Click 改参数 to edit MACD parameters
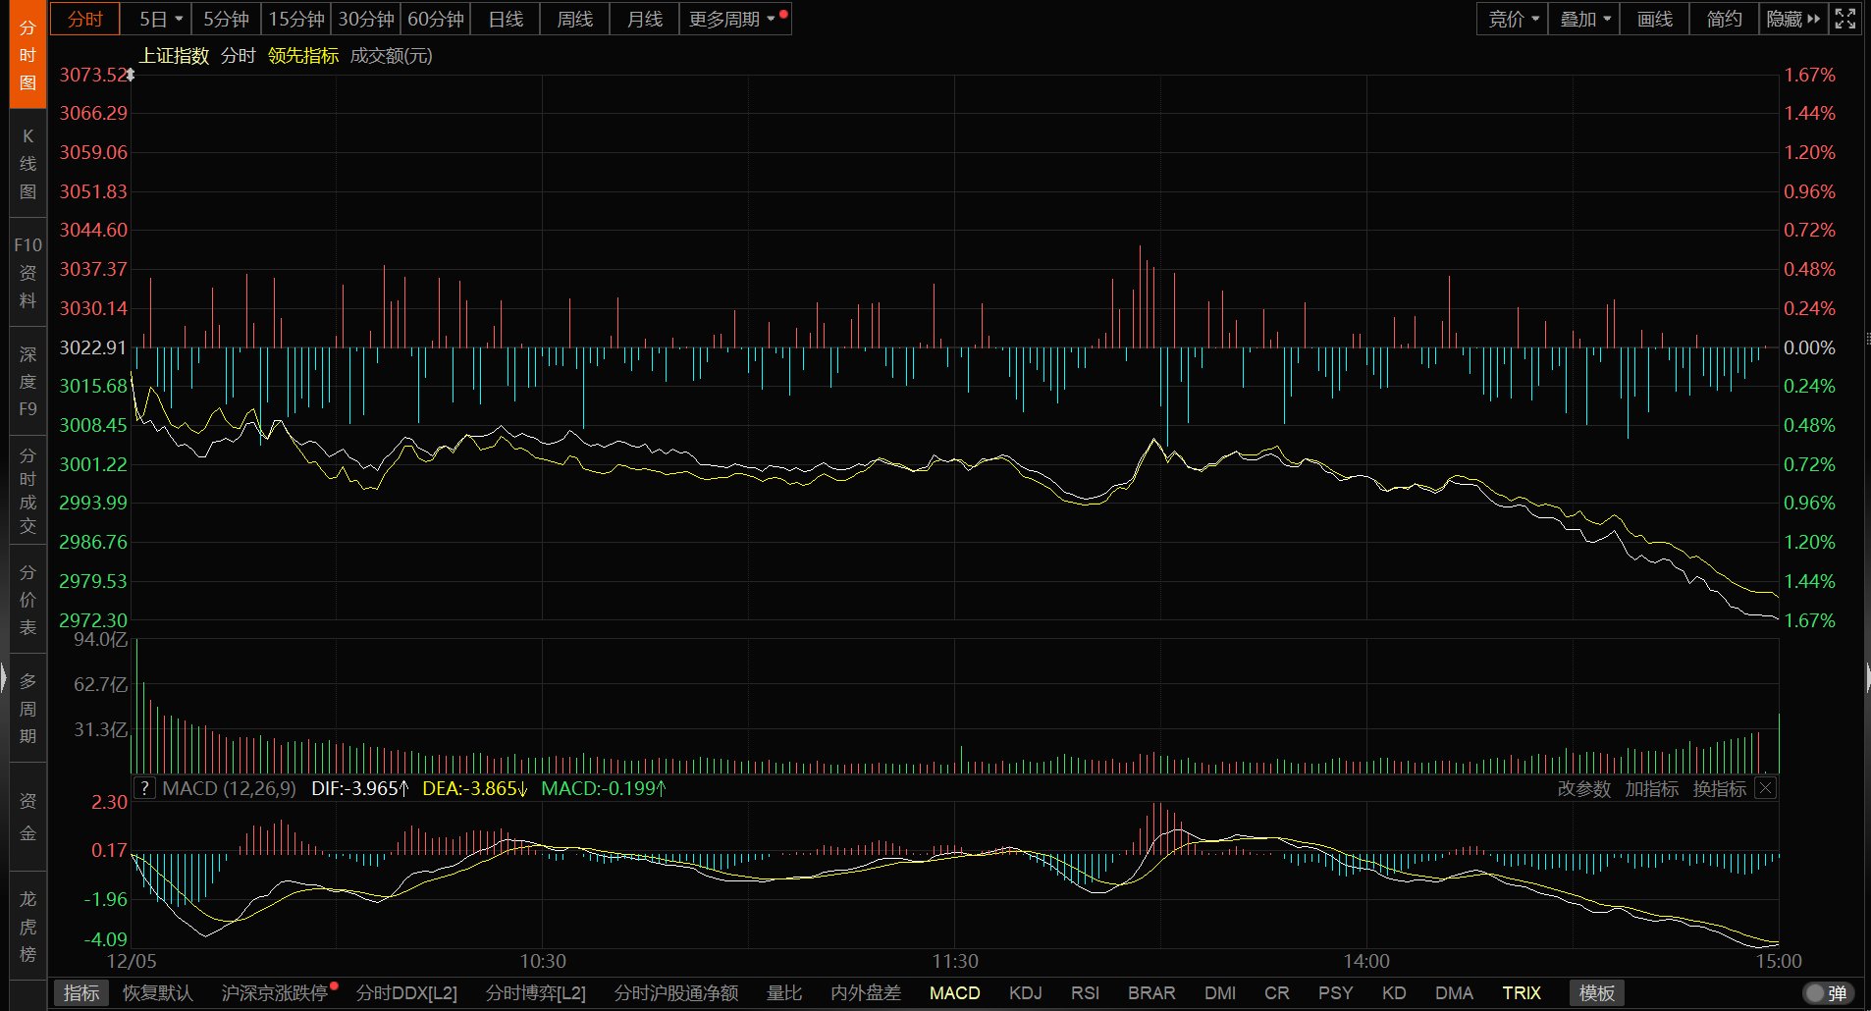The height and width of the screenshot is (1011, 1871). (x=1583, y=788)
